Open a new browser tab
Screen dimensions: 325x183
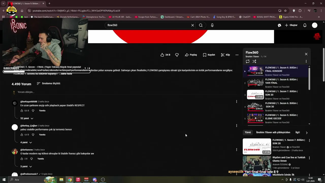(x=49, y=4)
